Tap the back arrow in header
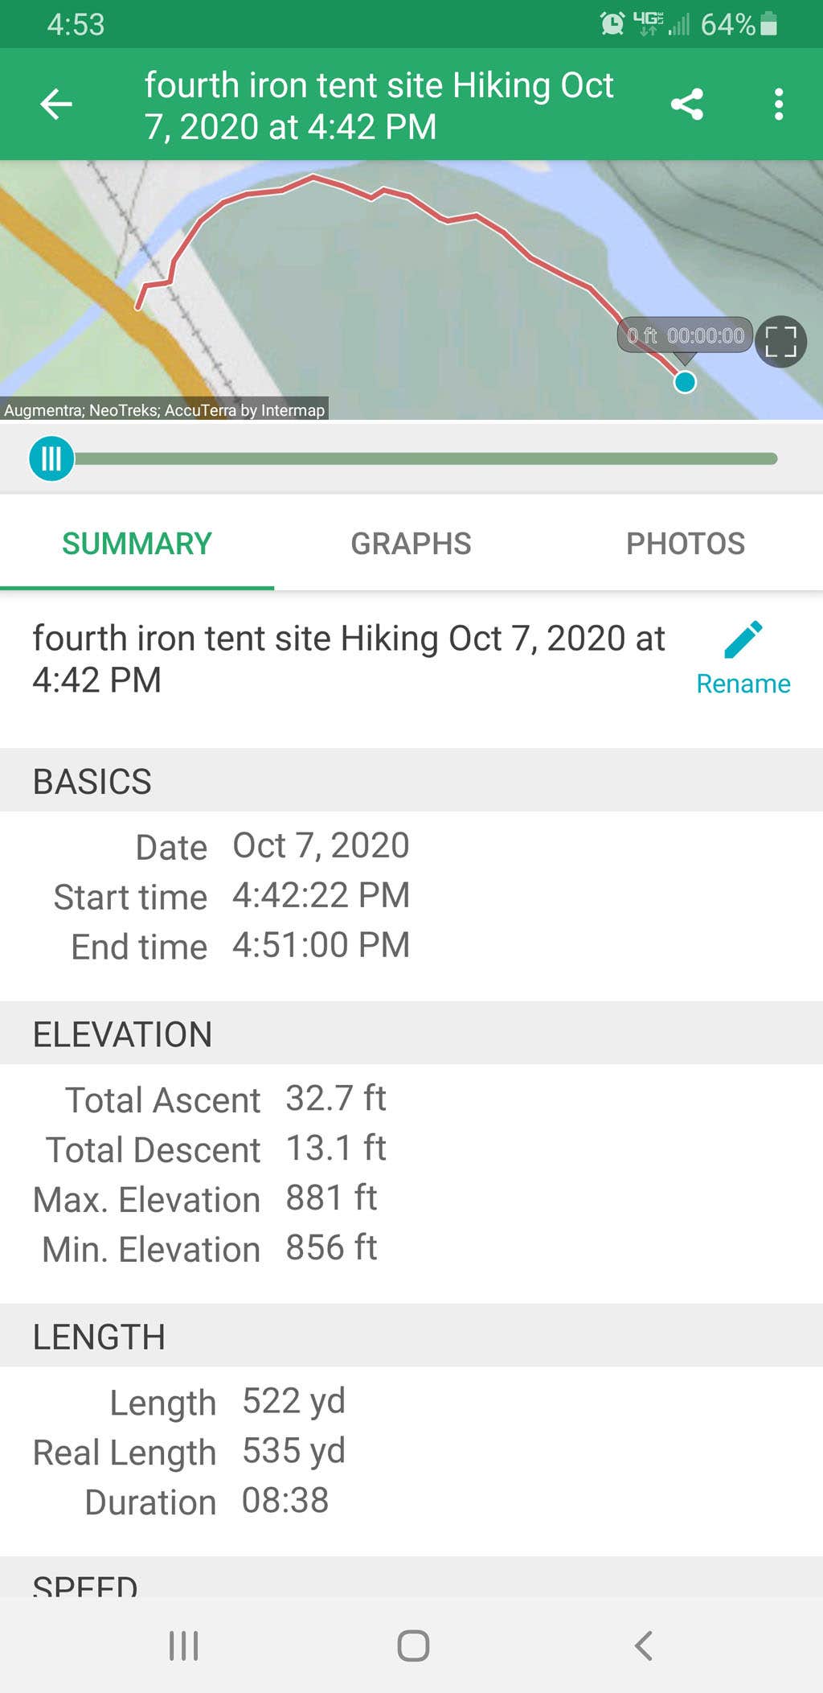The image size is (823, 1693). 56,105
